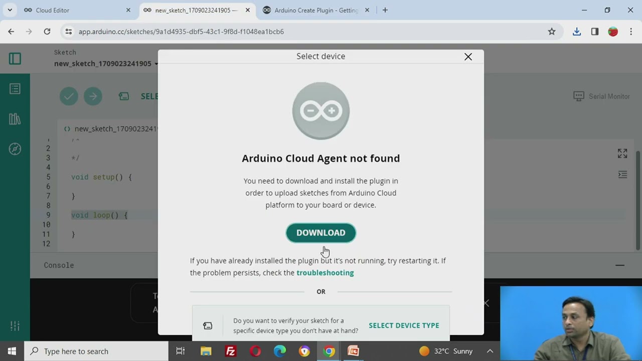Open Brave browser from taskbar
Image resolution: width=642 pixels, height=361 pixels.
(304, 351)
